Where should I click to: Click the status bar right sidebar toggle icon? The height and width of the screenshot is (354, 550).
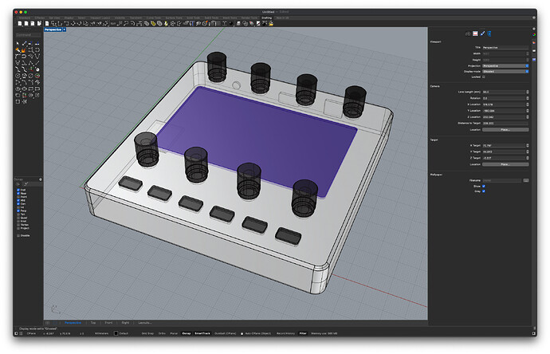[534, 333]
